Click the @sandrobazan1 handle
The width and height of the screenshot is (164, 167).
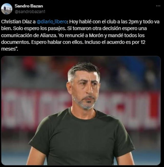point(30,12)
